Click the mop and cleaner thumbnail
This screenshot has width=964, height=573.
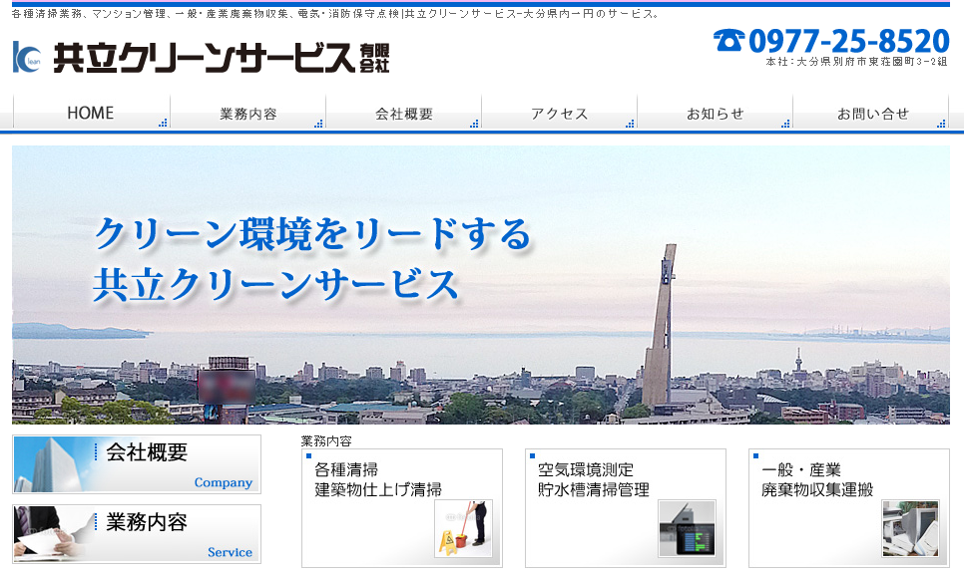coord(464,529)
